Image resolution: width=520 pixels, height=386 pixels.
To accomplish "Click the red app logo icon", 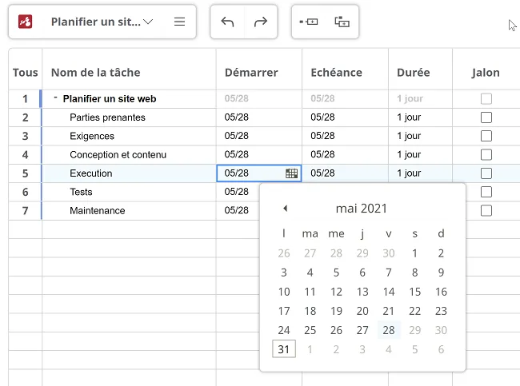I will point(26,22).
